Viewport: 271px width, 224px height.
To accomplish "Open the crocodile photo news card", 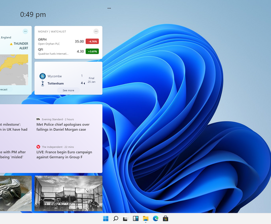I will click(16, 194).
